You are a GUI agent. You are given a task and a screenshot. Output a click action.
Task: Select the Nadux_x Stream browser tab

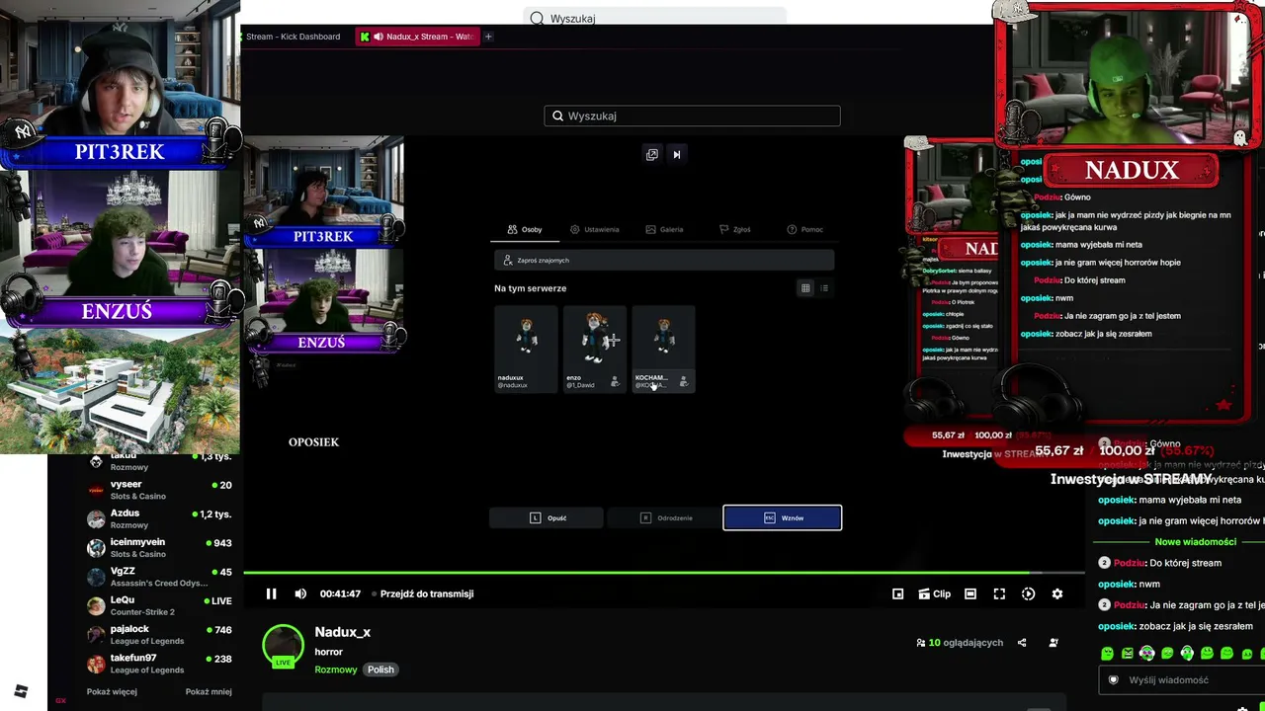[419, 37]
